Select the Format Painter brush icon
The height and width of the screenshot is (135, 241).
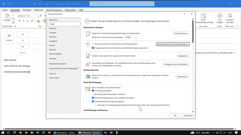click(13, 22)
